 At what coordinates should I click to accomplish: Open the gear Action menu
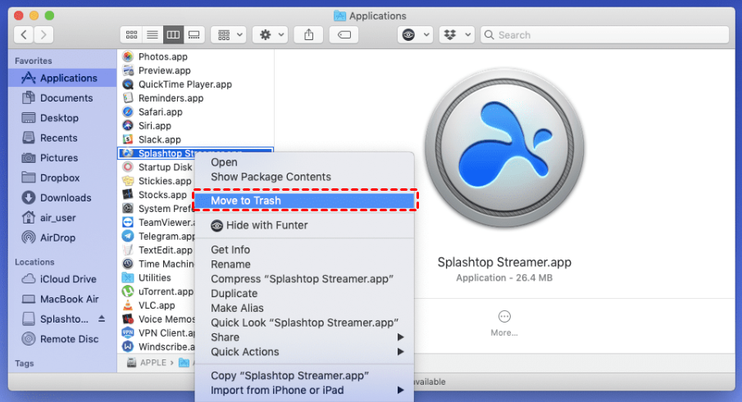[271, 35]
